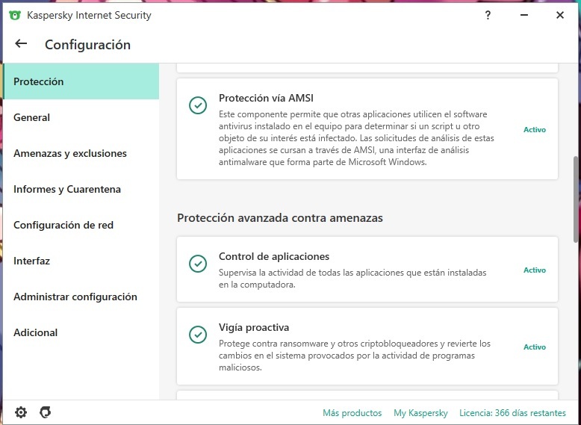This screenshot has width=581, height=425.
Task: Open Control de aplicaciones settings title
Action: (x=274, y=256)
